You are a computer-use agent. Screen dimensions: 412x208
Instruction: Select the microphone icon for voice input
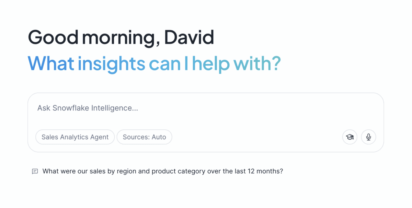coord(368,137)
